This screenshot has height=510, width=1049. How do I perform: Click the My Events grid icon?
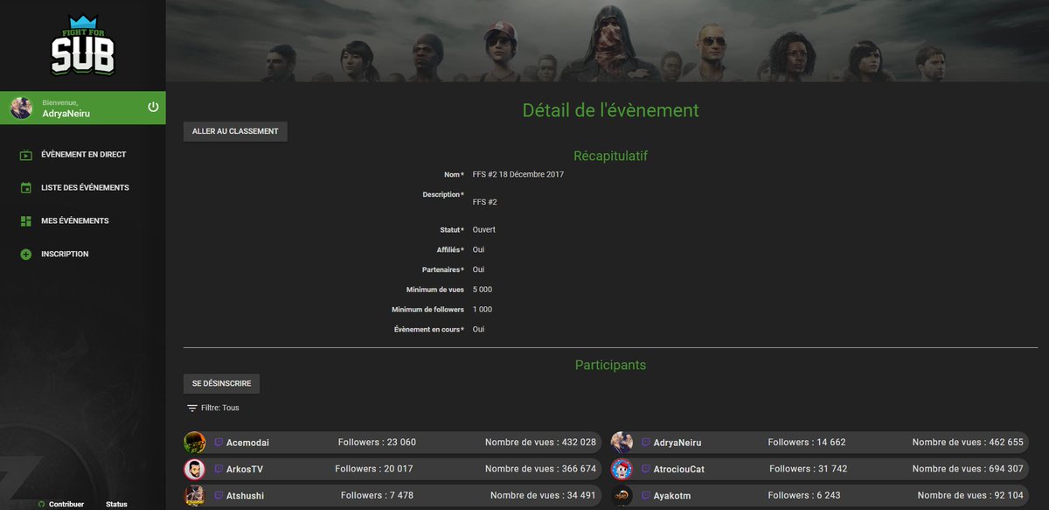point(26,221)
